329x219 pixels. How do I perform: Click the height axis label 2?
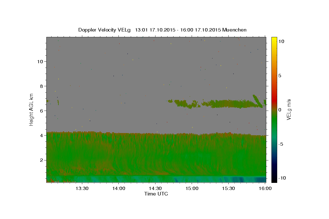[x=41, y=160]
